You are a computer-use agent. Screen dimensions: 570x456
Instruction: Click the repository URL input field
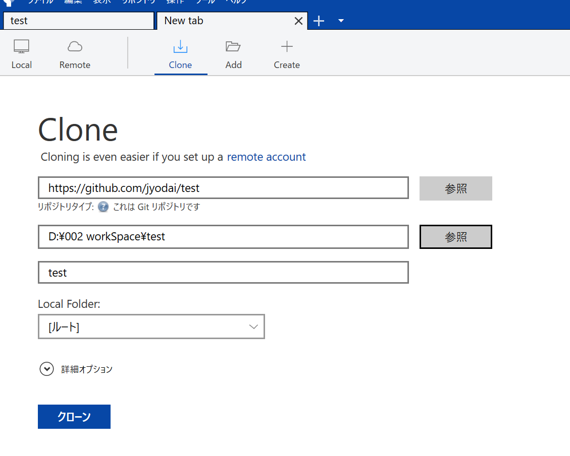click(x=222, y=187)
